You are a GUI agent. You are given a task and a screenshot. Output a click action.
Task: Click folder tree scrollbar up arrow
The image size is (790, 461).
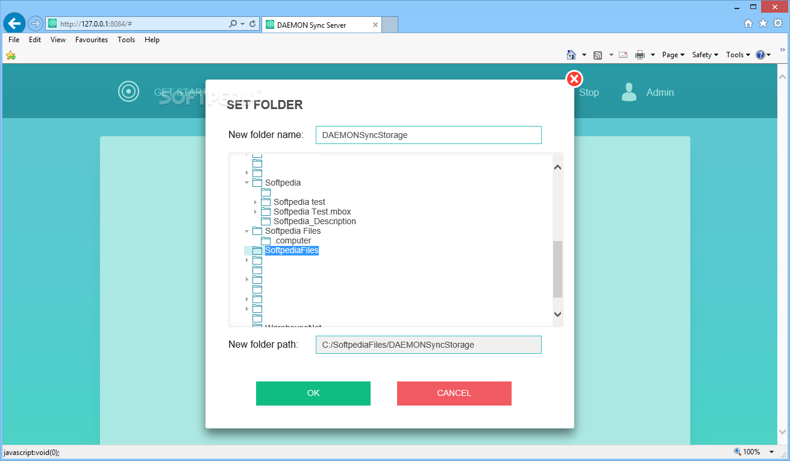[557, 167]
